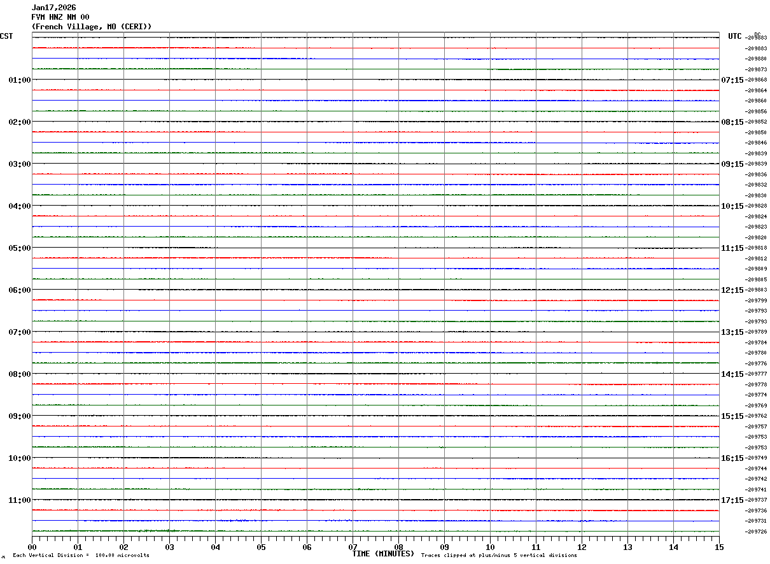Click the UTC time label '15:15'
The width and height of the screenshot is (770, 564).
click(732, 416)
